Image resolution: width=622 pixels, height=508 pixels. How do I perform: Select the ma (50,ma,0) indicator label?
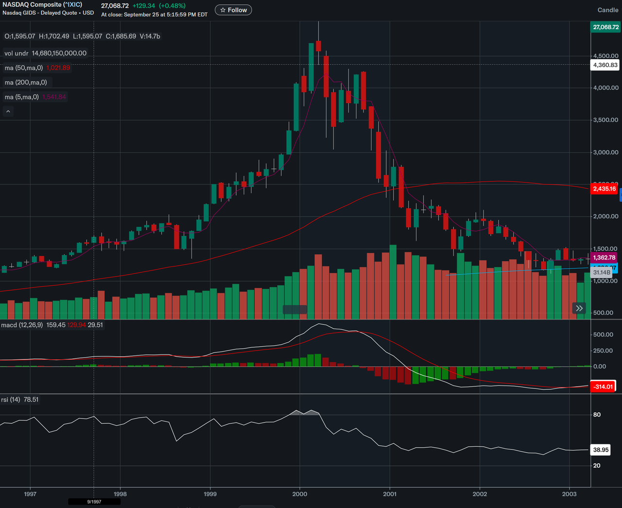click(24, 68)
